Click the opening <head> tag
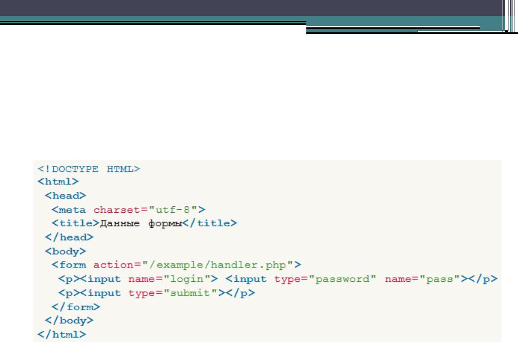Image resolution: width=518 pixels, height=342 pixels. 65,195
